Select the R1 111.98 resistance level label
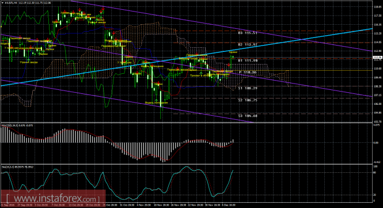383x208 pixels. (x=248, y=60)
